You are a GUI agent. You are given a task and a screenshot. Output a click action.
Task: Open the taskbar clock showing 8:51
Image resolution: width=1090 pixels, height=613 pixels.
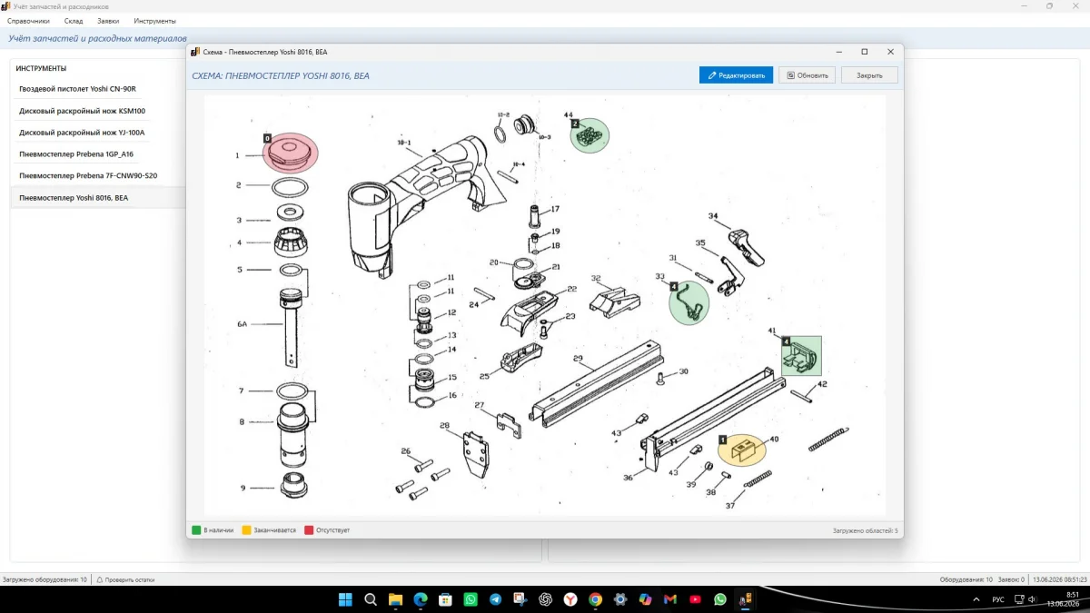(1062, 598)
